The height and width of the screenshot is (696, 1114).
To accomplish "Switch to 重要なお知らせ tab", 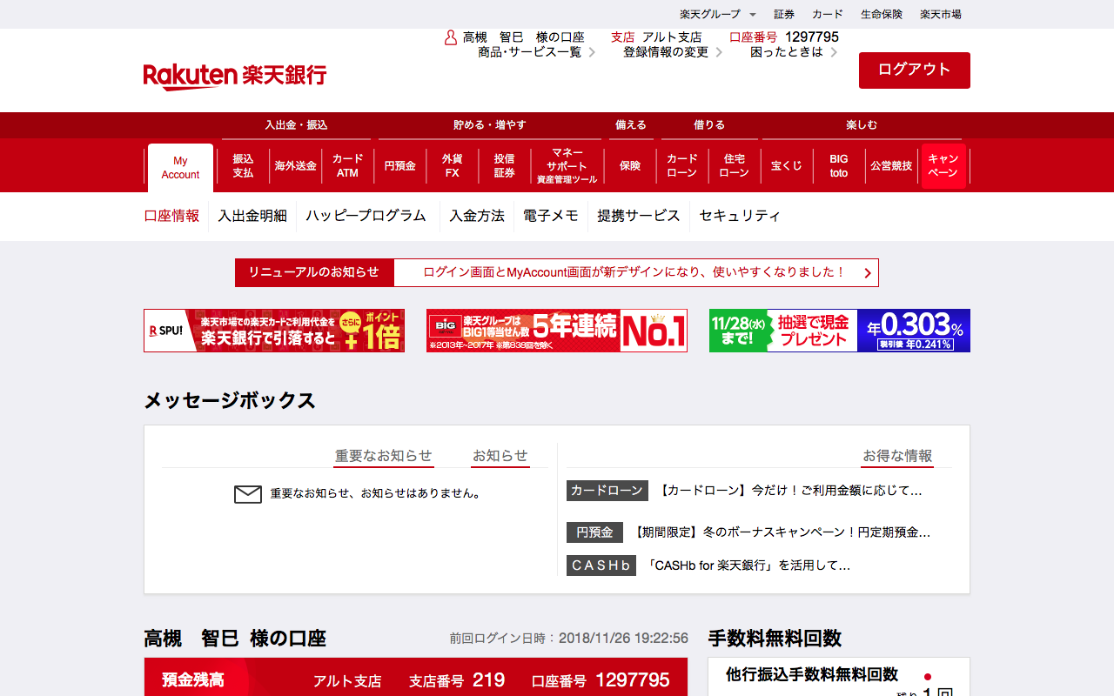I will pyautogui.click(x=384, y=456).
